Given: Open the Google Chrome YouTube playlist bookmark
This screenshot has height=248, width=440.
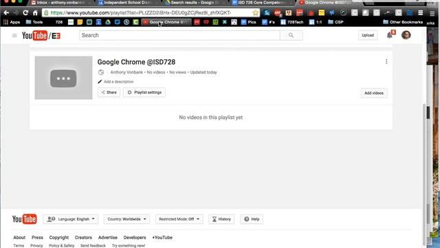Looking at the screenshot, I should point(166,22).
